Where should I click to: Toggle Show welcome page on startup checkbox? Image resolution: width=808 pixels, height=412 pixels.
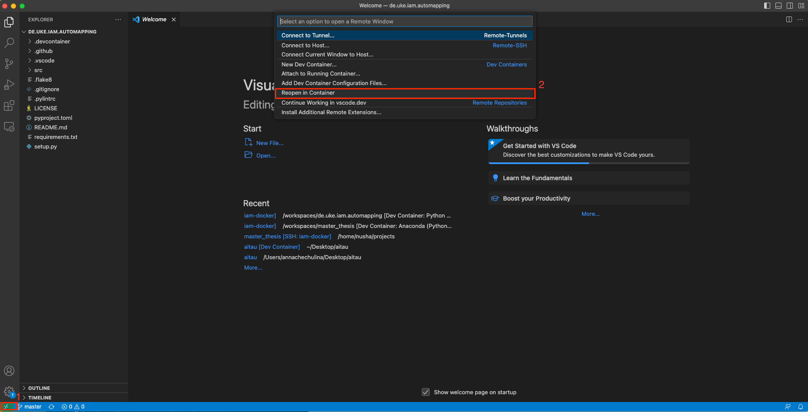click(x=426, y=392)
